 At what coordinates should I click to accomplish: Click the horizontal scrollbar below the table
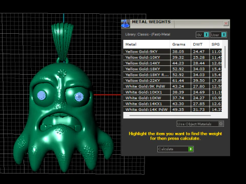[x=170, y=116]
